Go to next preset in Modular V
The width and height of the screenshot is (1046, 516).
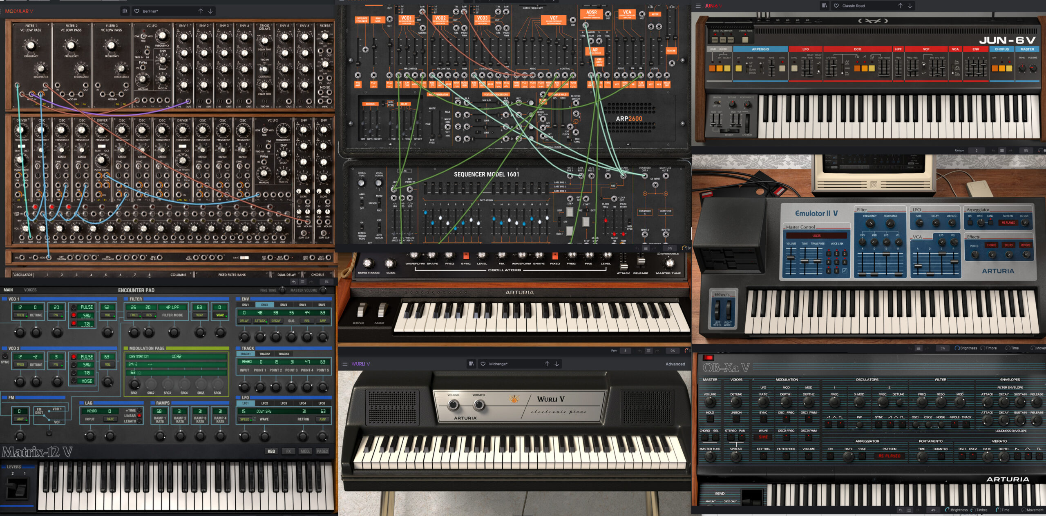[x=210, y=11]
